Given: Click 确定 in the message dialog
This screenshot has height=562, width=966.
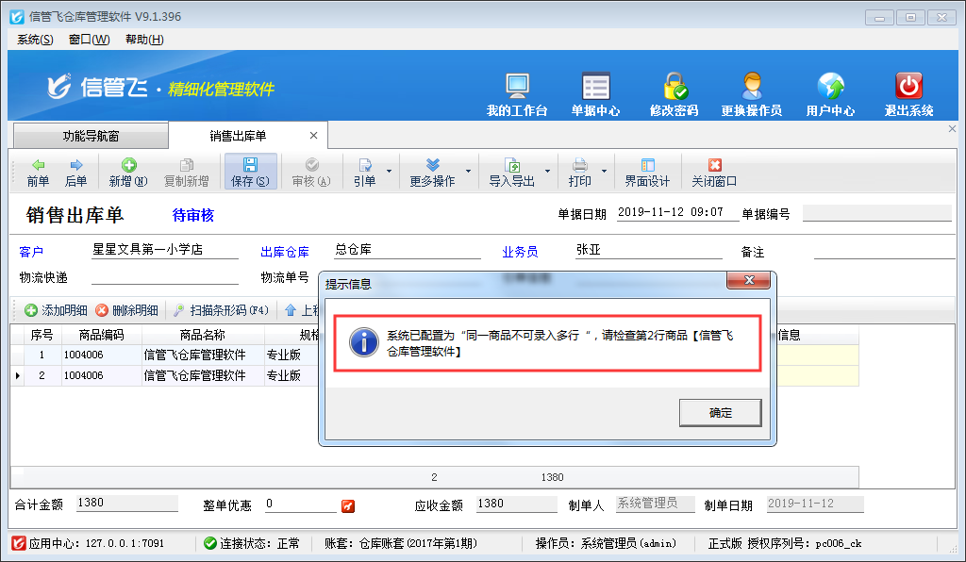Looking at the screenshot, I should 719,412.
